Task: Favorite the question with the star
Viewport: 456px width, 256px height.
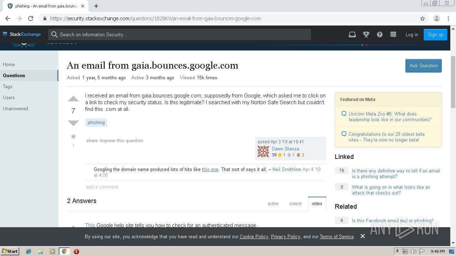Action: [73, 137]
